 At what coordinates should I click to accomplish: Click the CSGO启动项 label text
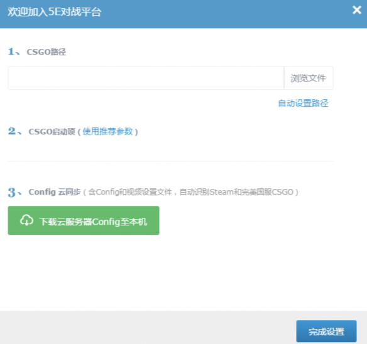pyautogui.click(x=52, y=132)
